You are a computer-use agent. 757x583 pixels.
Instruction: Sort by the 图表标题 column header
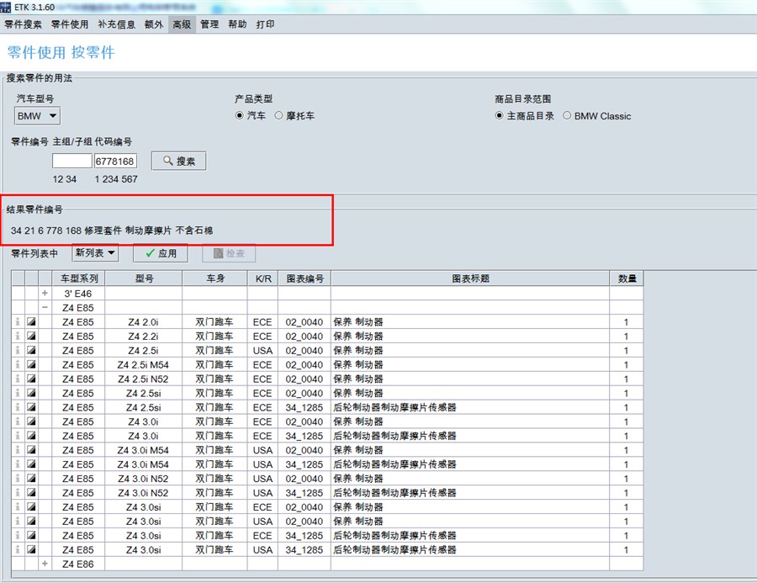point(470,278)
